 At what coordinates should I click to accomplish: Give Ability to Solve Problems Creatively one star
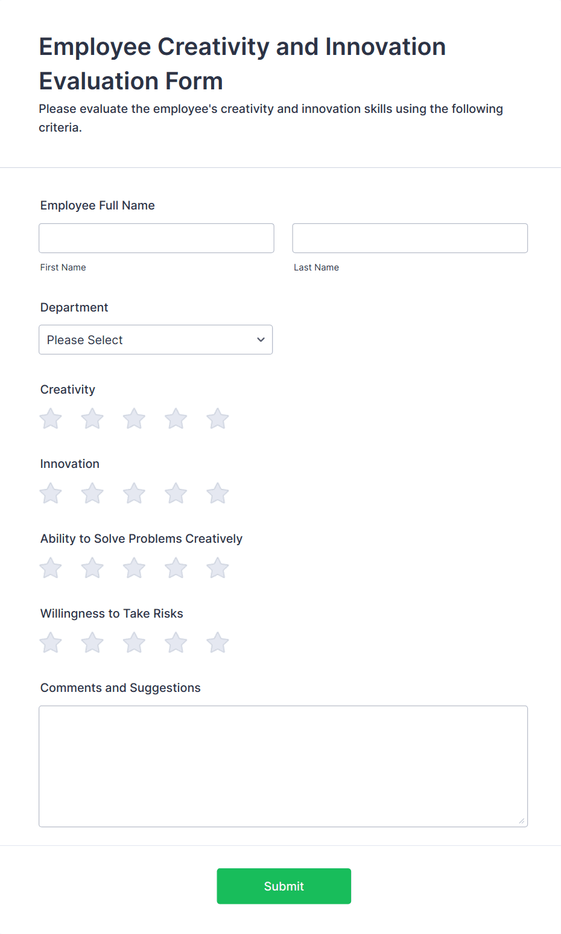(x=51, y=568)
